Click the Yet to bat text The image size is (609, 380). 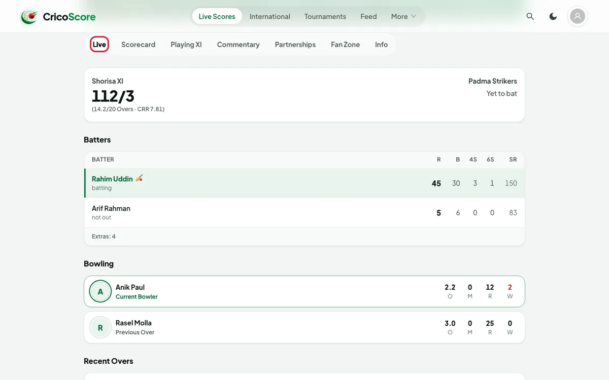point(502,93)
